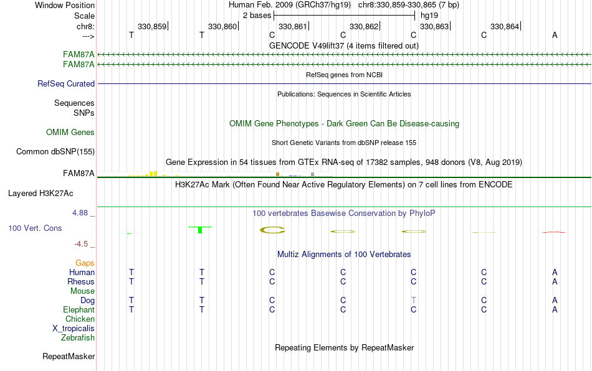
Task: Click the 2 bases scale bar
Action: (x=345, y=16)
